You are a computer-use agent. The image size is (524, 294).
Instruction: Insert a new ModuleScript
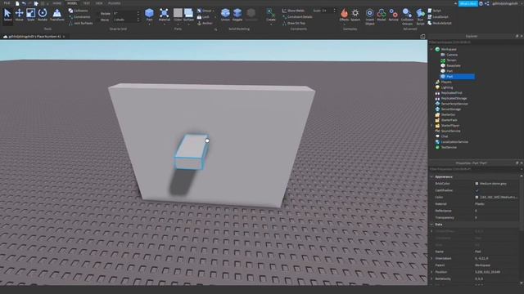440,23
